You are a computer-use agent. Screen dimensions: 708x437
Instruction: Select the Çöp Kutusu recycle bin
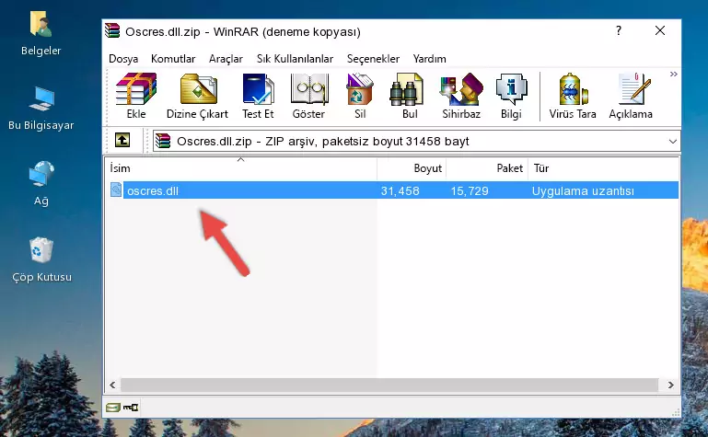[41, 259]
